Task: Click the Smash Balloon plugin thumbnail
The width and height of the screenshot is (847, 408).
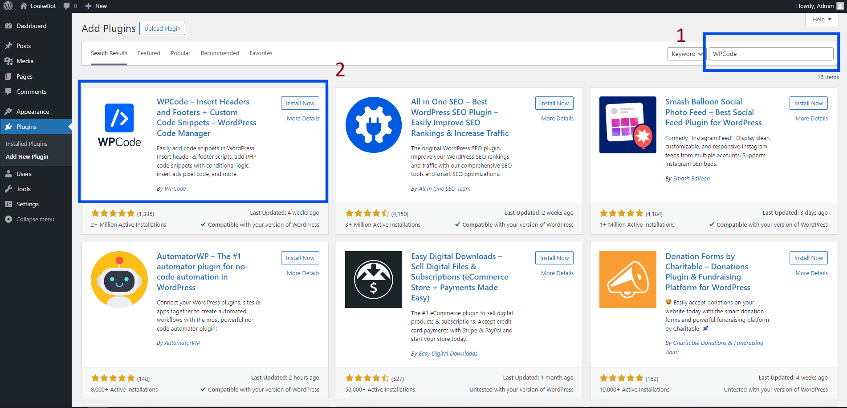Action: coord(628,125)
